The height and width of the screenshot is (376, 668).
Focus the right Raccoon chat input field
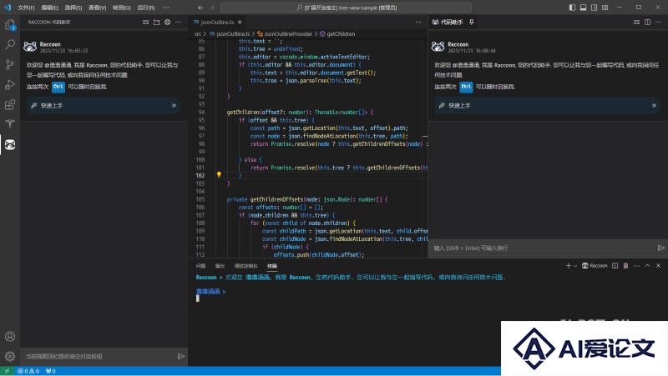coord(542,248)
